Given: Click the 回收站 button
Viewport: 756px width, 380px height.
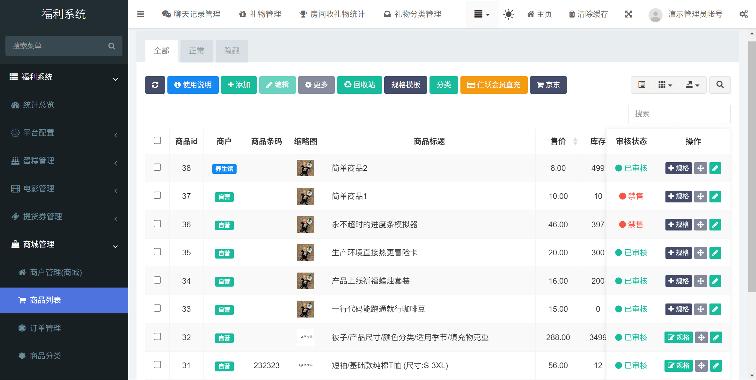Looking at the screenshot, I should (x=360, y=85).
